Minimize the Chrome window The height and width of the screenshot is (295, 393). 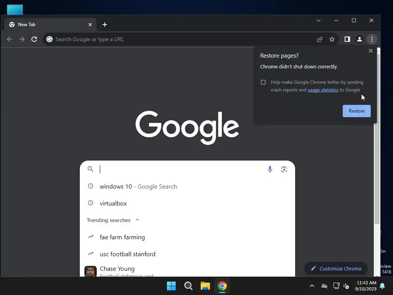coord(336,20)
